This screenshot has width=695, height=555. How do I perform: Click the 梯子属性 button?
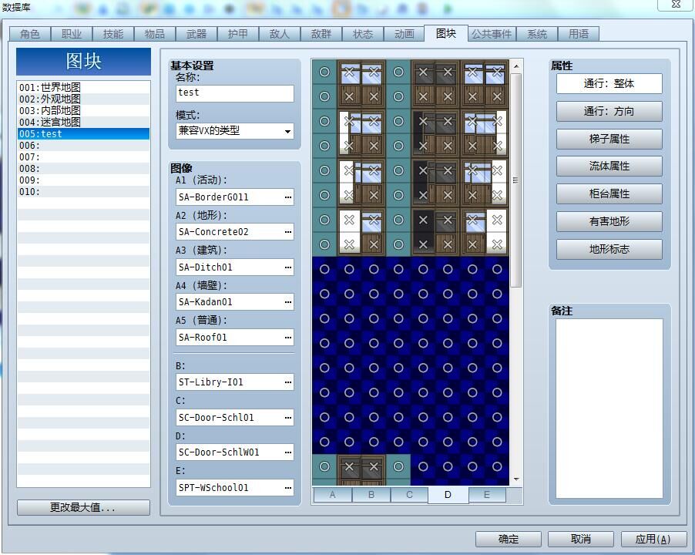click(x=609, y=140)
